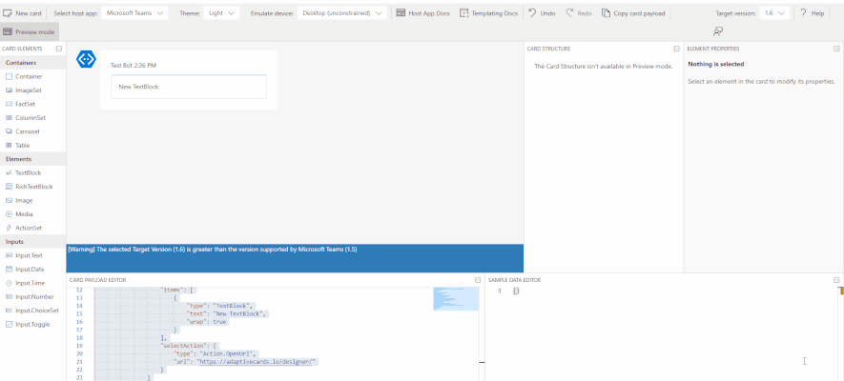
Task: Click the adaptivecards.io designer URL in payload
Action: coord(257,362)
